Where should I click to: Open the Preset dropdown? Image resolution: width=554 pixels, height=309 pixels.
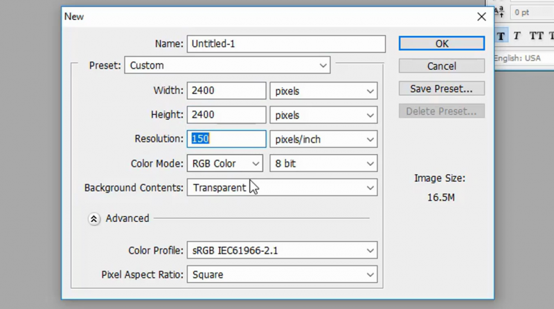pyautogui.click(x=227, y=66)
